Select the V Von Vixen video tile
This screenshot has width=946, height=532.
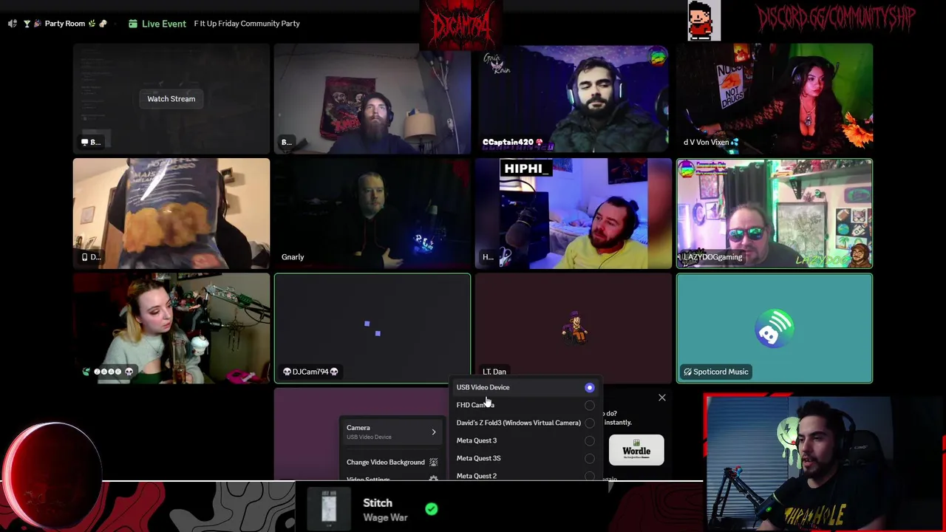coord(775,98)
